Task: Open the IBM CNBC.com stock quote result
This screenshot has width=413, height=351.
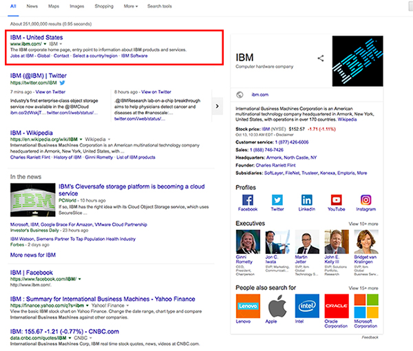Action: click(65, 332)
